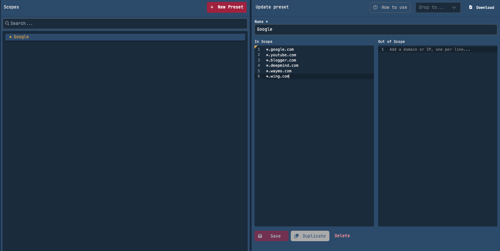Click the *.blogger.com line
Image resolution: width=500 pixels, height=251 pixels.
click(281, 60)
